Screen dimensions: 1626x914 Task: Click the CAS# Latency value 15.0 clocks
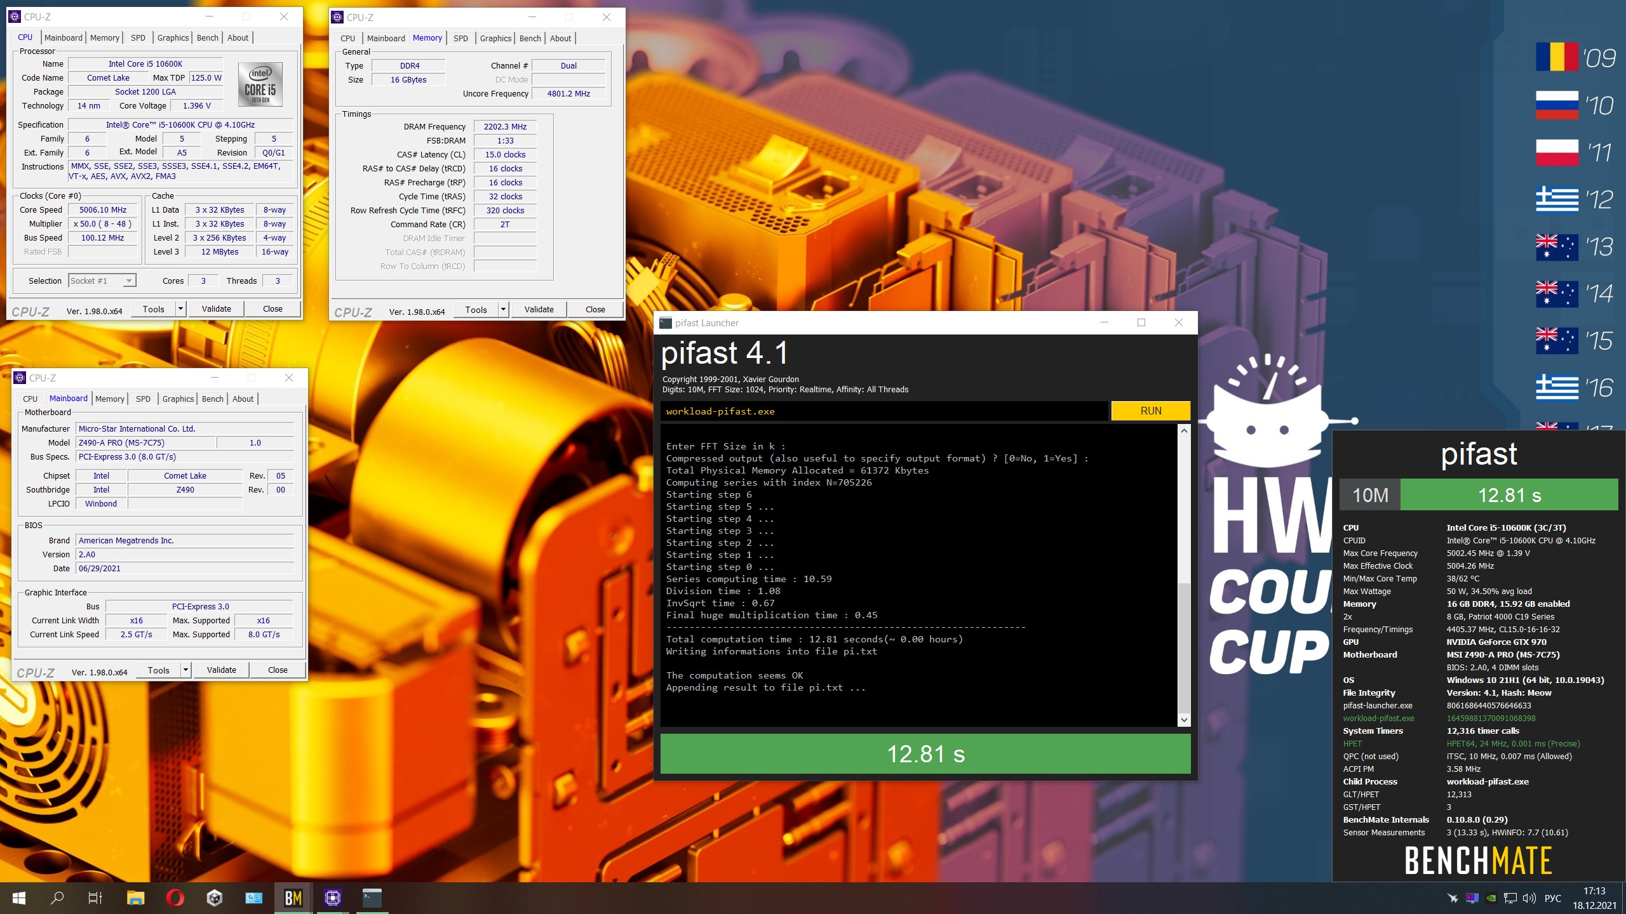(x=505, y=155)
